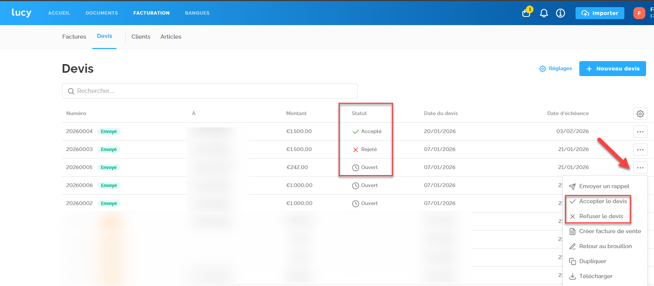Click the Importer button
The image size is (654, 286).
(600, 13)
